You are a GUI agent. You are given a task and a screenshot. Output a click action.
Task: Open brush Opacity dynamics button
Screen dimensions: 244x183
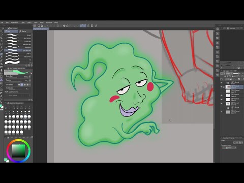coord(30,81)
